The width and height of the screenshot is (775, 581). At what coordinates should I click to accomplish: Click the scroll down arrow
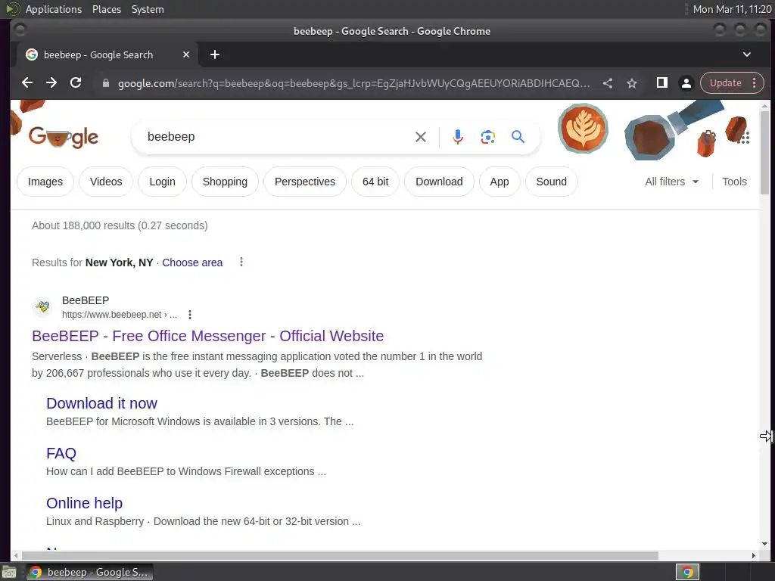pyautogui.click(x=764, y=544)
